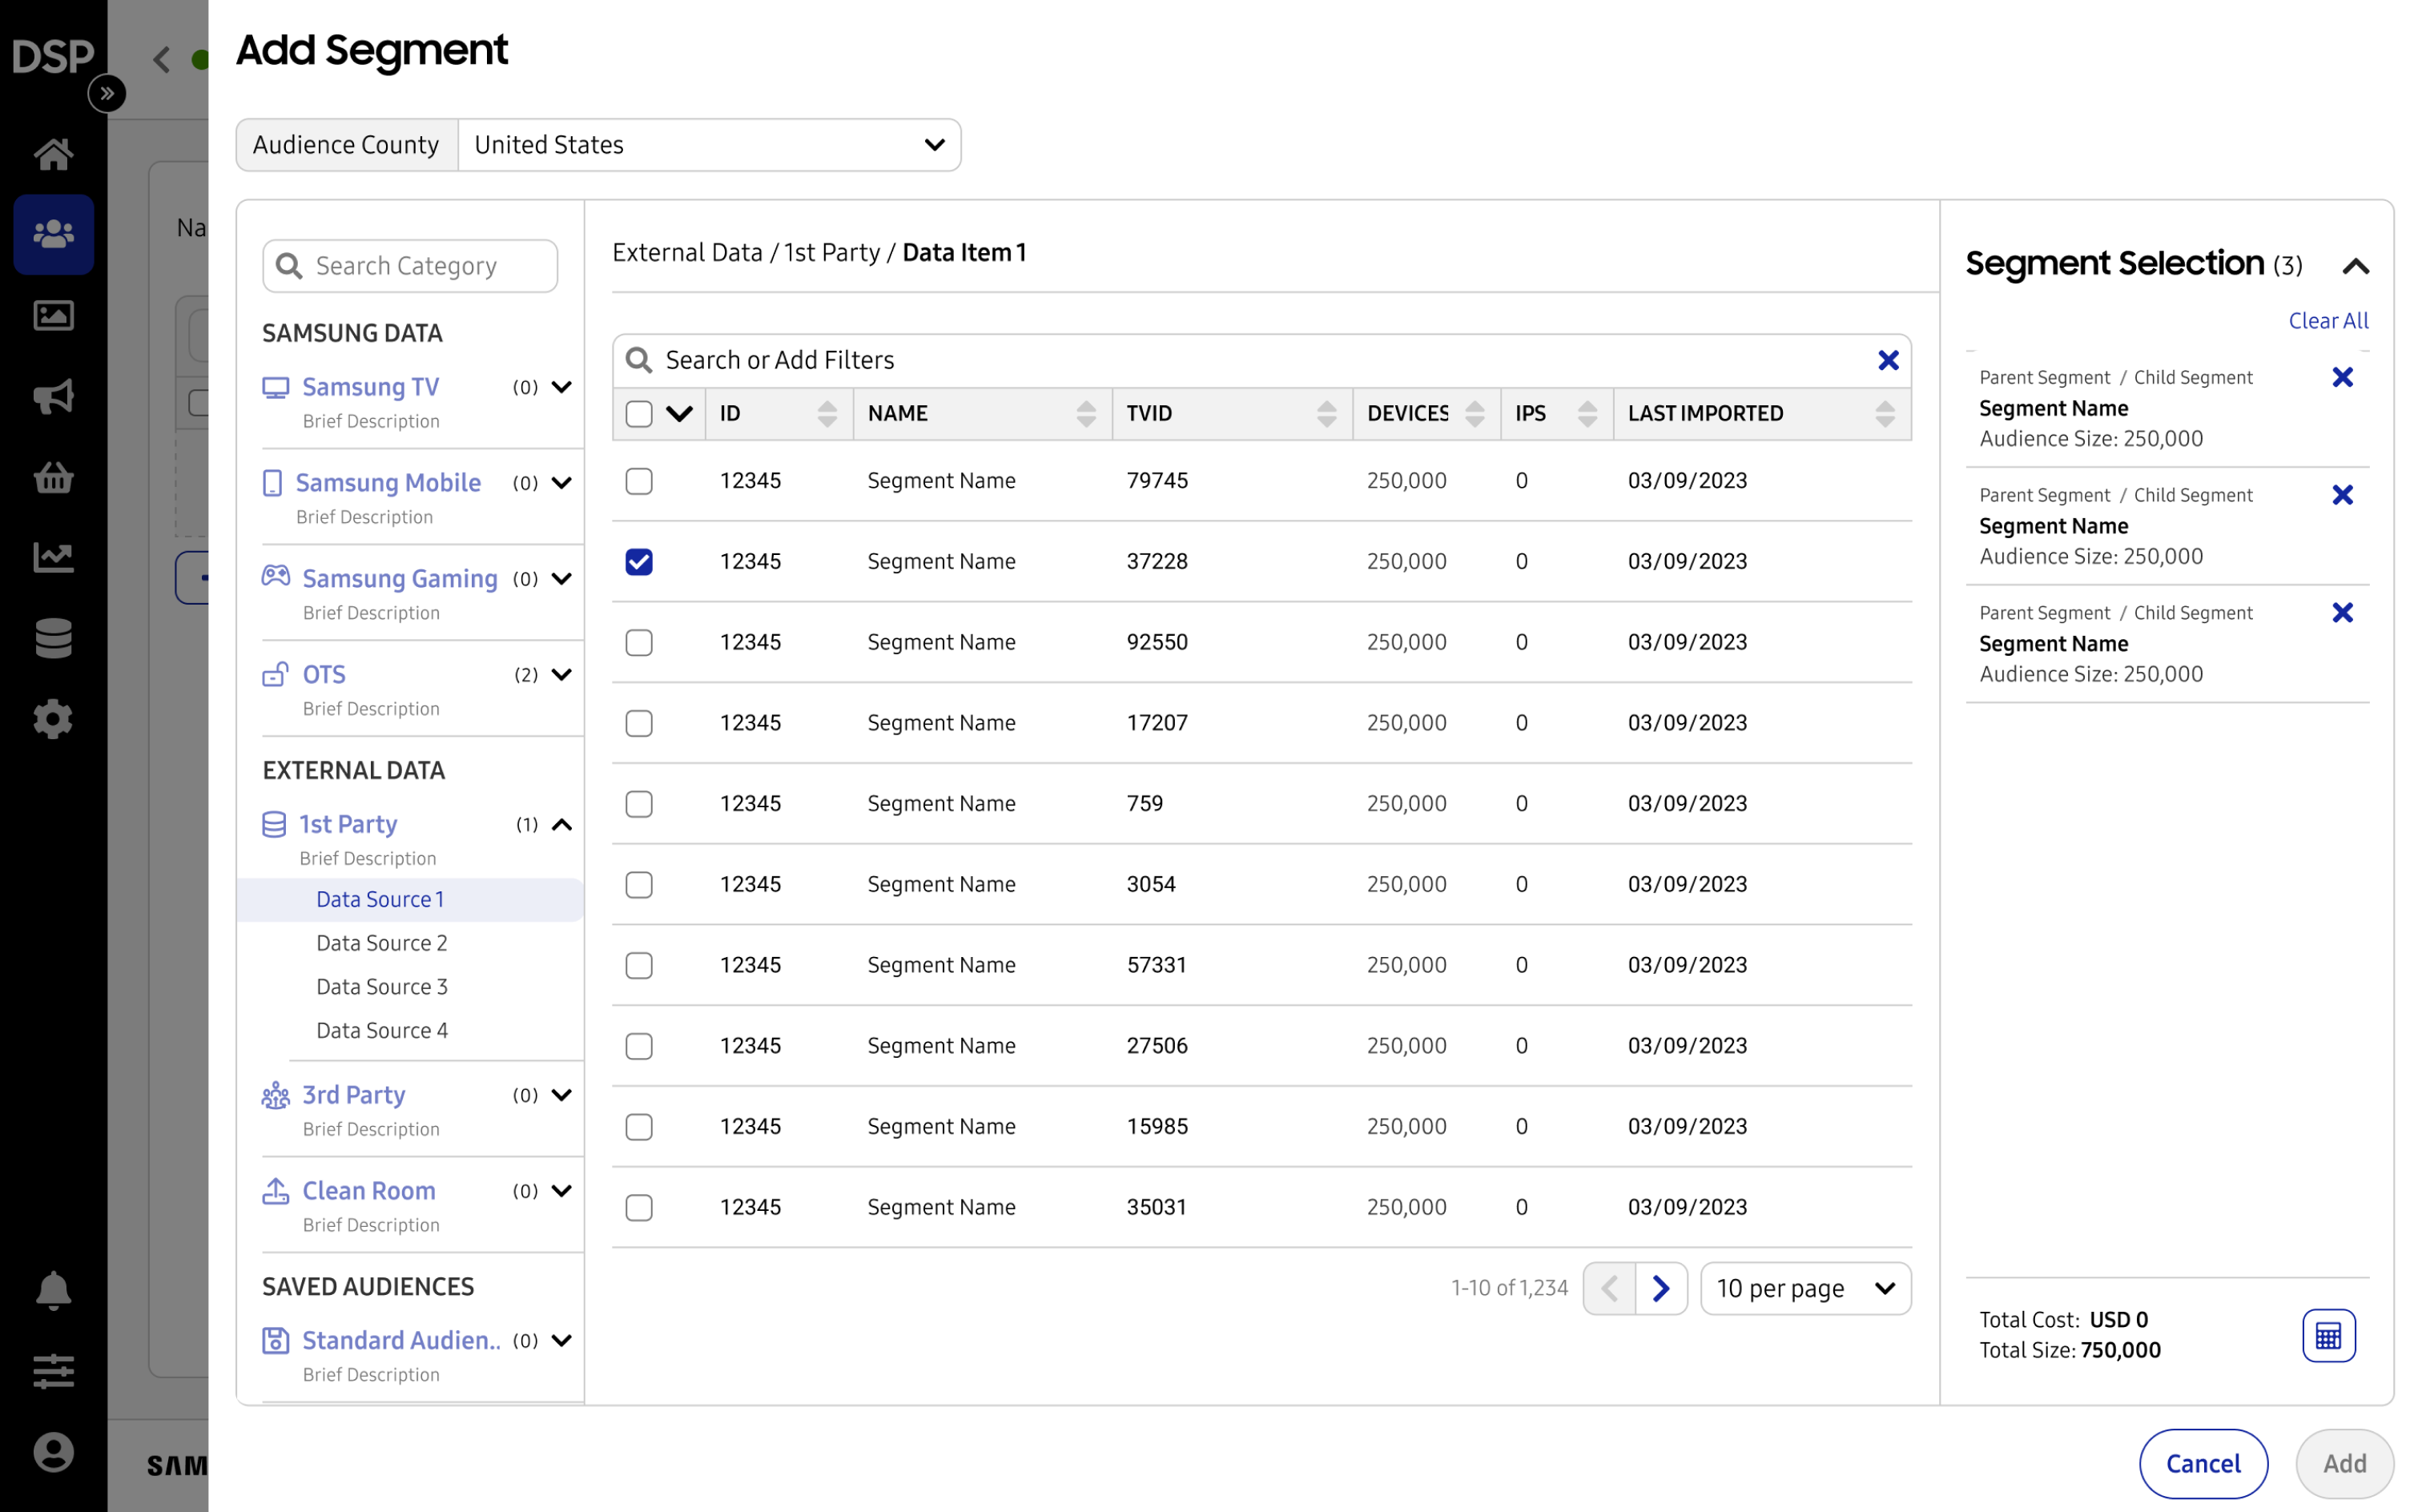Toggle the select-all header checkbox
2422x1512 pixels.
coord(639,413)
